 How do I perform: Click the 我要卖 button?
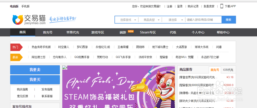coord(35,70)
